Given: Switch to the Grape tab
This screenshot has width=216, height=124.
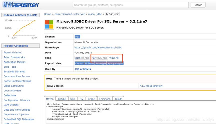Looking at the screenshot, I should coord(91,99).
